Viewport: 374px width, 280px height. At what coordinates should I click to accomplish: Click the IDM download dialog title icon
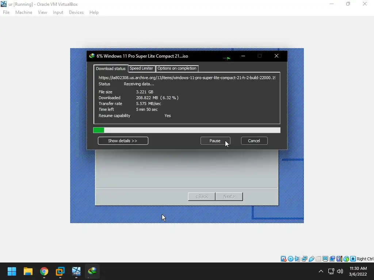(92, 56)
